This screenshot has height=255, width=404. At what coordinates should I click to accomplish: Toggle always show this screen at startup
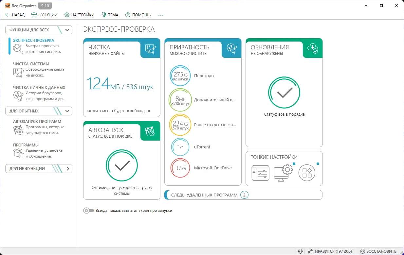[x=89, y=211]
